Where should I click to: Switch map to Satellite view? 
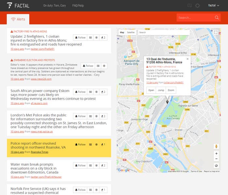131,32
